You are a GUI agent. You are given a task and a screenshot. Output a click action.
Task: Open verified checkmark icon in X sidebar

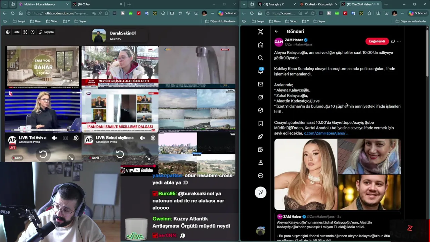[x=260, y=110]
